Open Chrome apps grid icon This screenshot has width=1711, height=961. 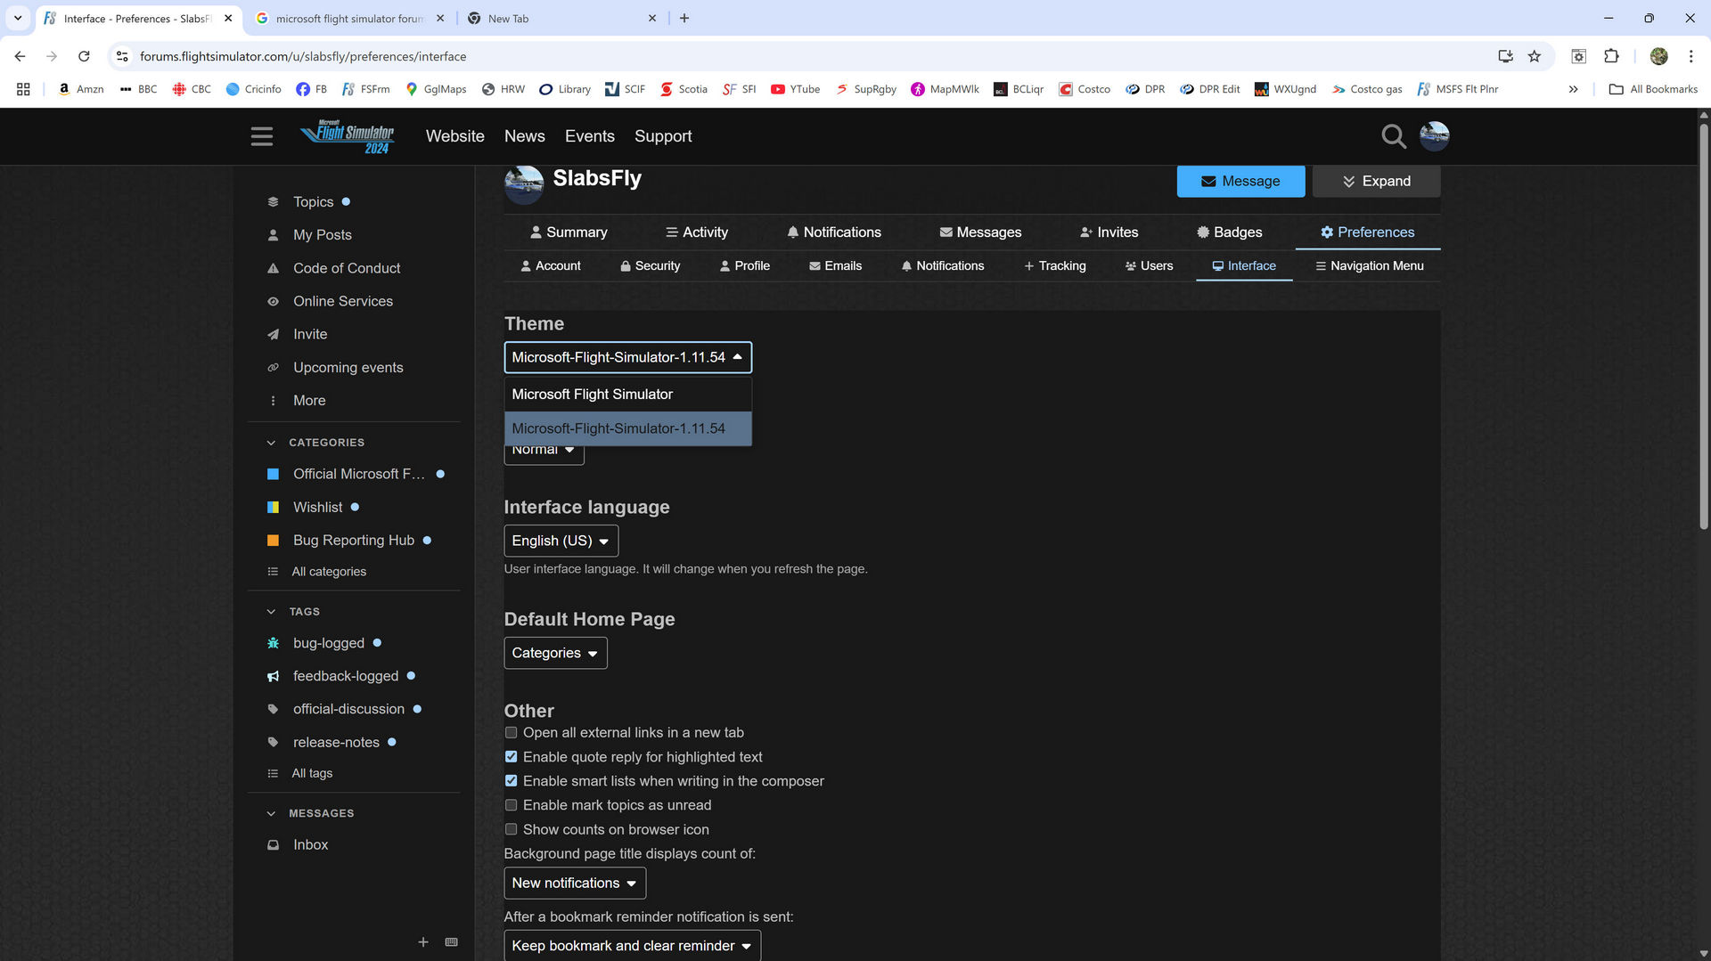point(23,89)
